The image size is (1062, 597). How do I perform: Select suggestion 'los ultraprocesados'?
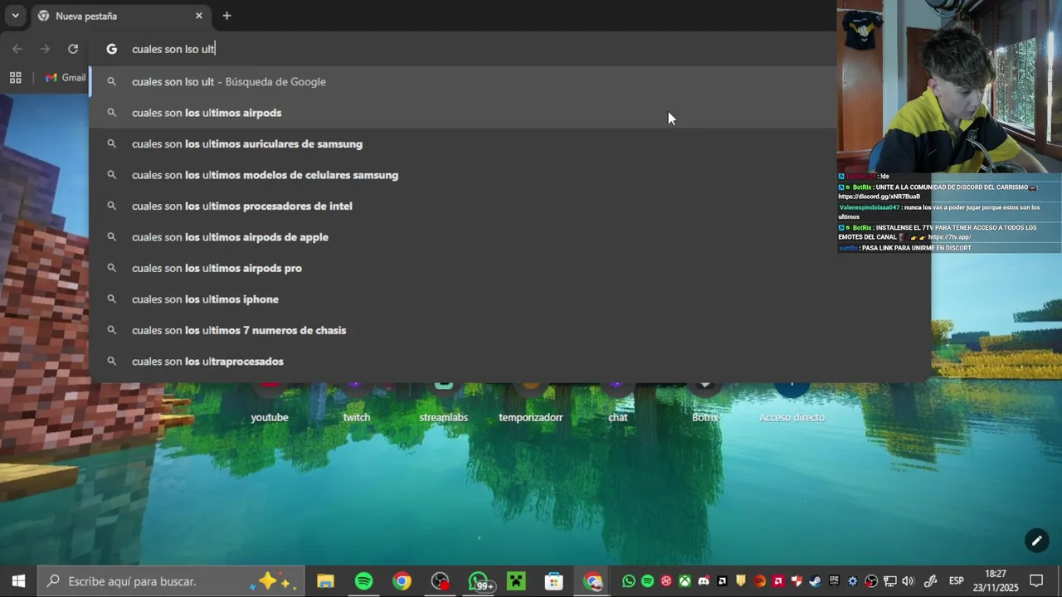pyautogui.click(x=509, y=362)
